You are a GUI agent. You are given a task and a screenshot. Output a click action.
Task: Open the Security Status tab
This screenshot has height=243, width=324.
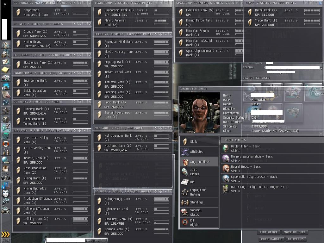tap(199, 212)
